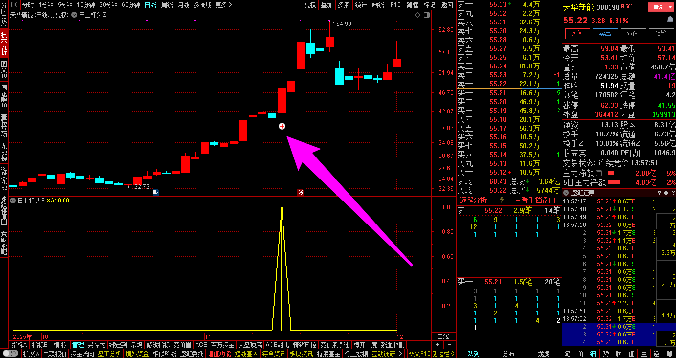The width and height of the screenshot is (676, 358).
Task: Switch to 60分钟 period tab
Action: [131, 5]
